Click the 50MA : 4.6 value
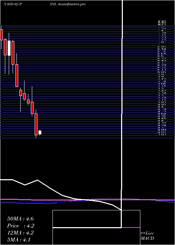The width and height of the screenshot is (175, 245). coord(20,219)
